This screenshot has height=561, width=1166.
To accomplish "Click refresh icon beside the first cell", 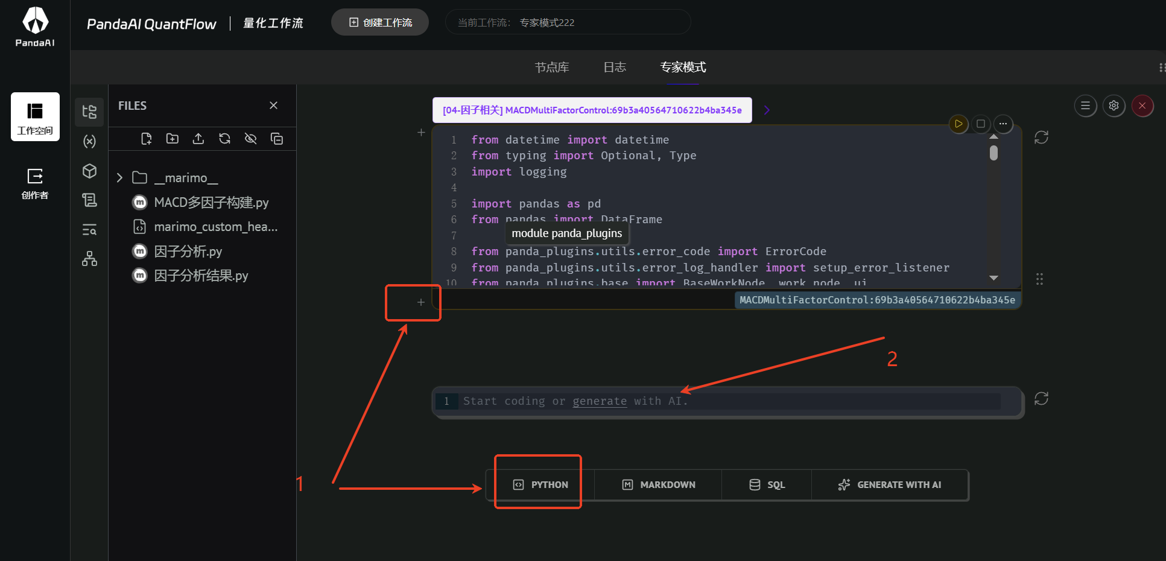I will [x=1041, y=138].
